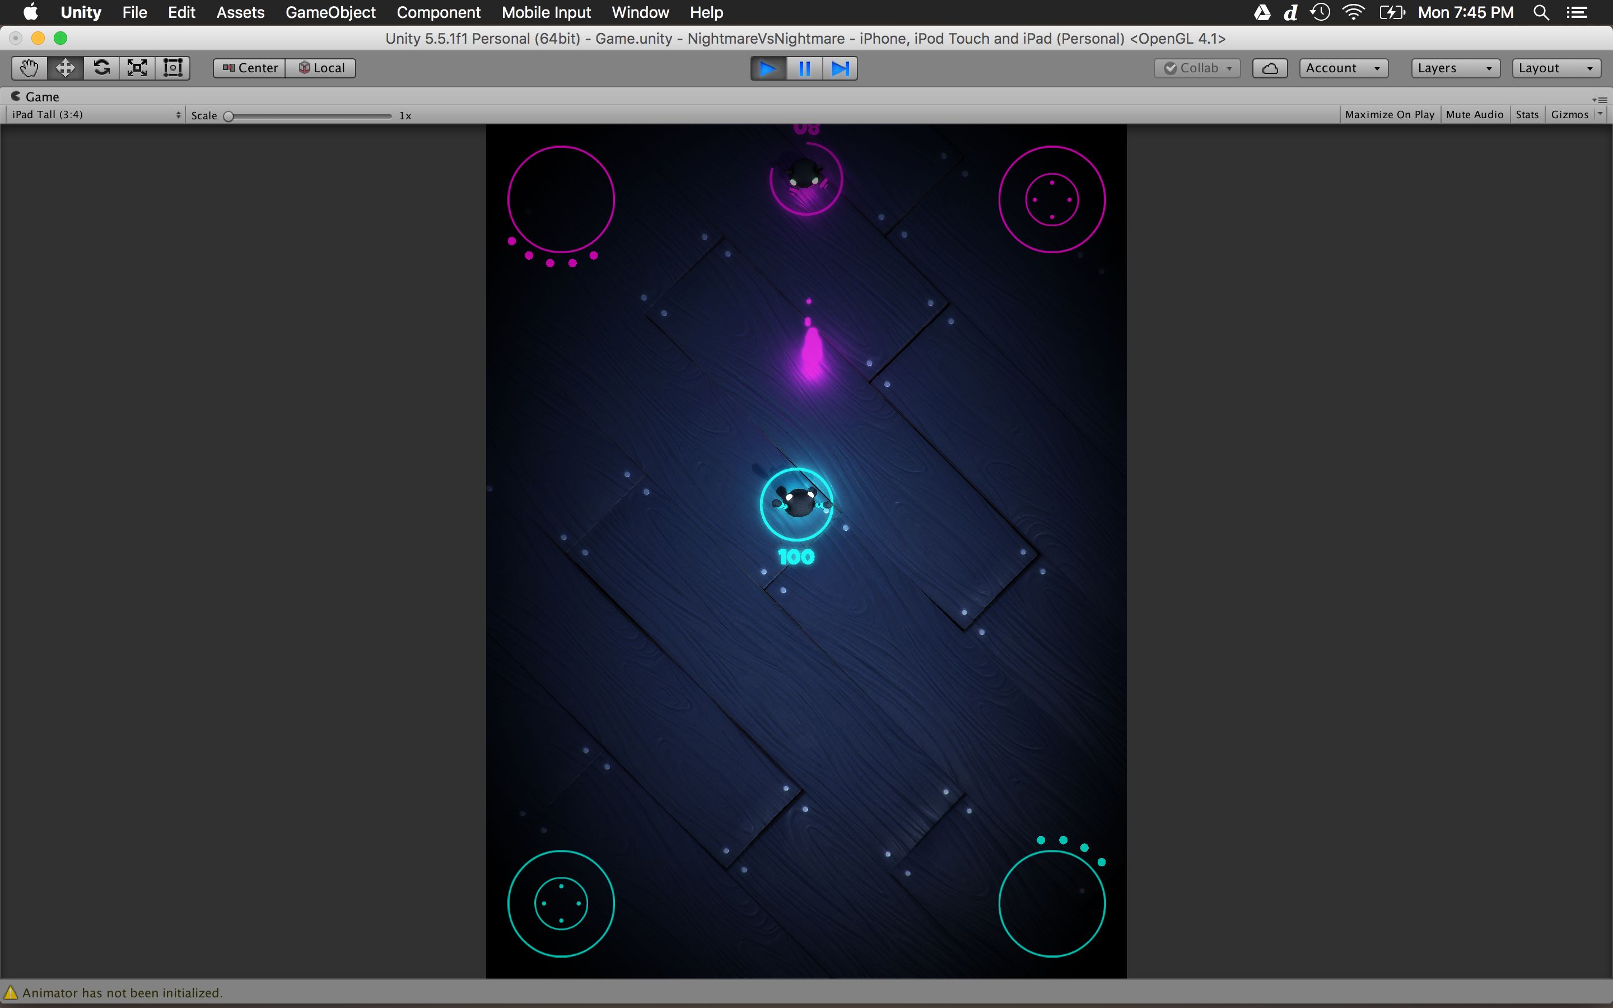
Task: Toggle the Stats overlay
Action: click(1526, 115)
